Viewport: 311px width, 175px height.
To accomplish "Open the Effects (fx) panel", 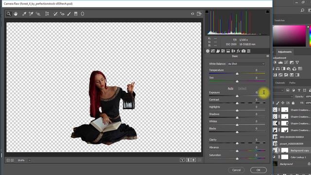I will pyautogui.click(x=239, y=51).
